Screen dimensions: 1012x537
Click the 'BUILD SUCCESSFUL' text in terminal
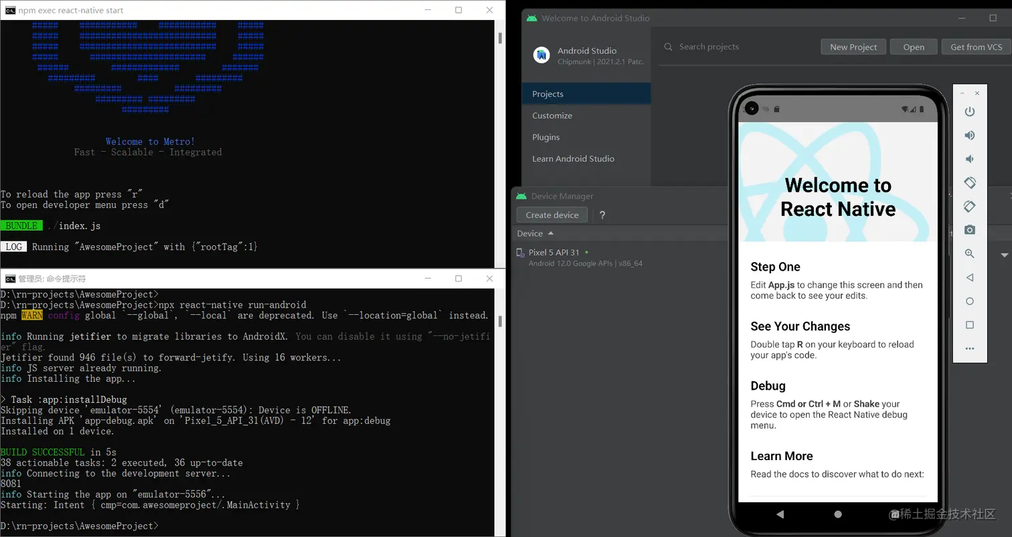(43, 452)
